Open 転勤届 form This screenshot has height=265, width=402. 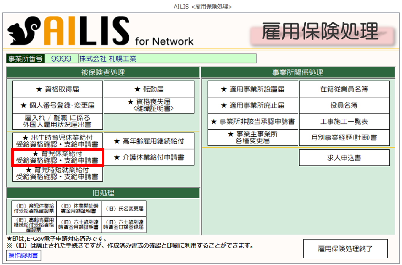[149, 89]
